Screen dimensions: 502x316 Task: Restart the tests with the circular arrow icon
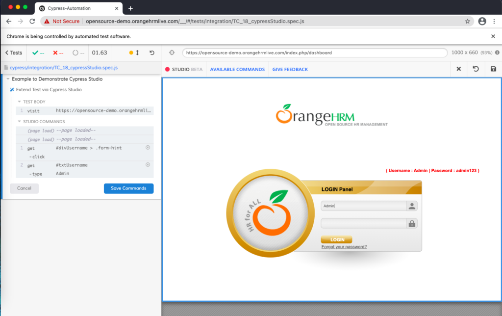(x=151, y=53)
